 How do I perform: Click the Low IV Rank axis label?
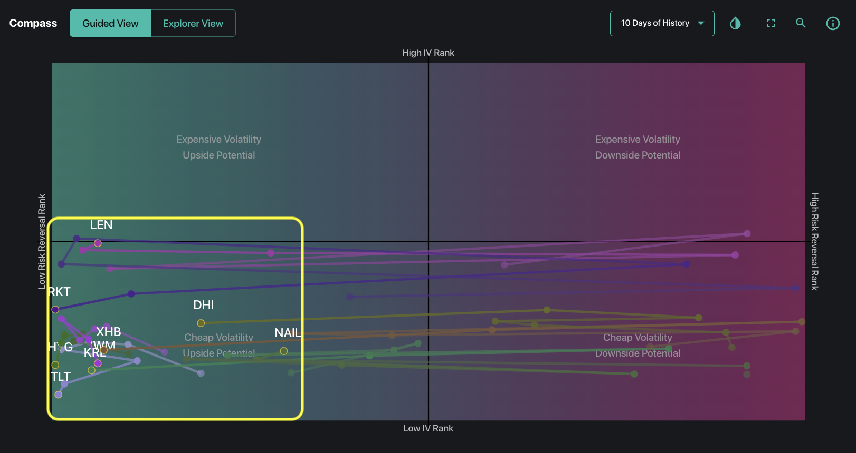tap(428, 428)
